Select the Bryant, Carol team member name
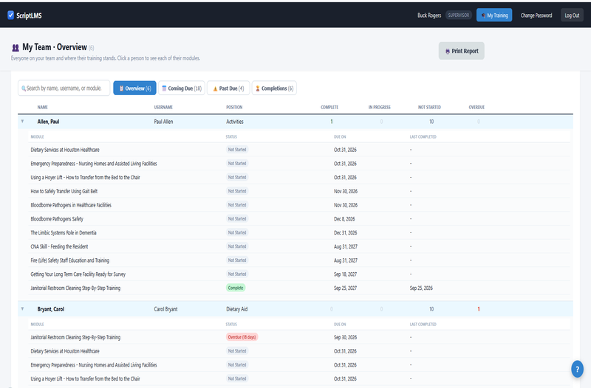 pos(51,309)
